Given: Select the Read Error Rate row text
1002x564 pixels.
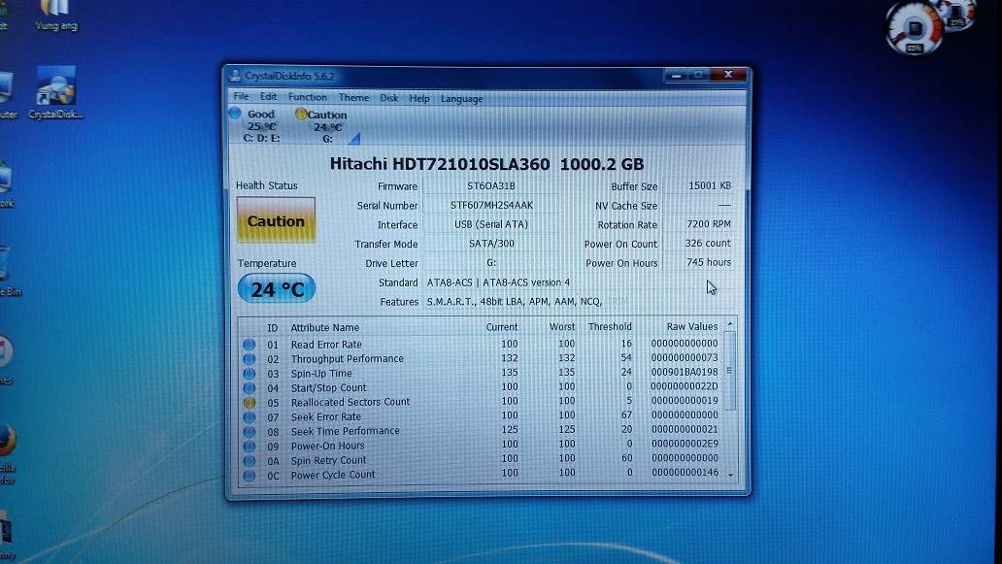Looking at the screenshot, I should click(326, 345).
